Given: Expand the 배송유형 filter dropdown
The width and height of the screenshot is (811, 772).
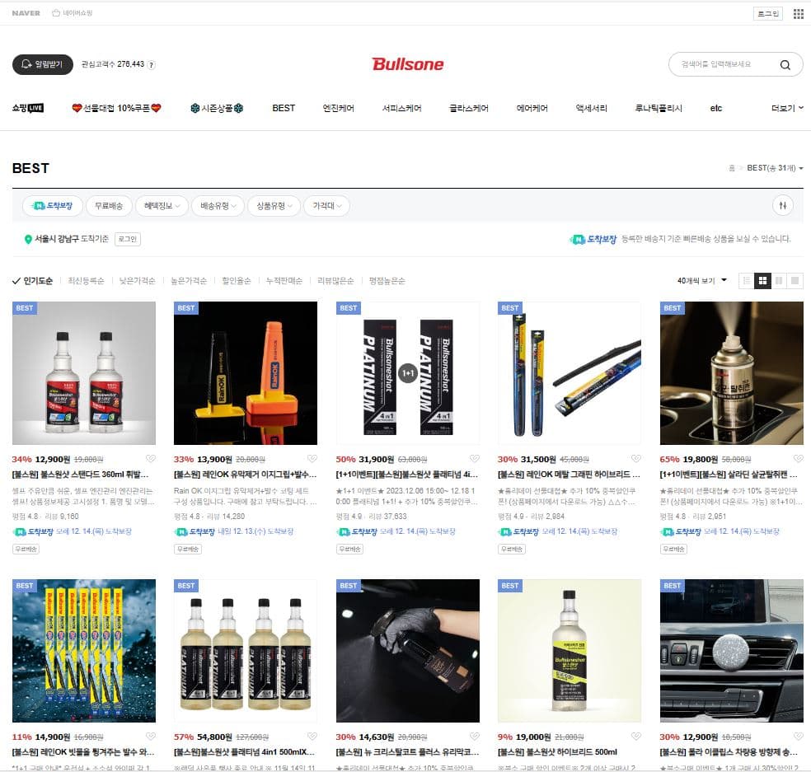Looking at the screenshot, I should (x=218, y=206).
